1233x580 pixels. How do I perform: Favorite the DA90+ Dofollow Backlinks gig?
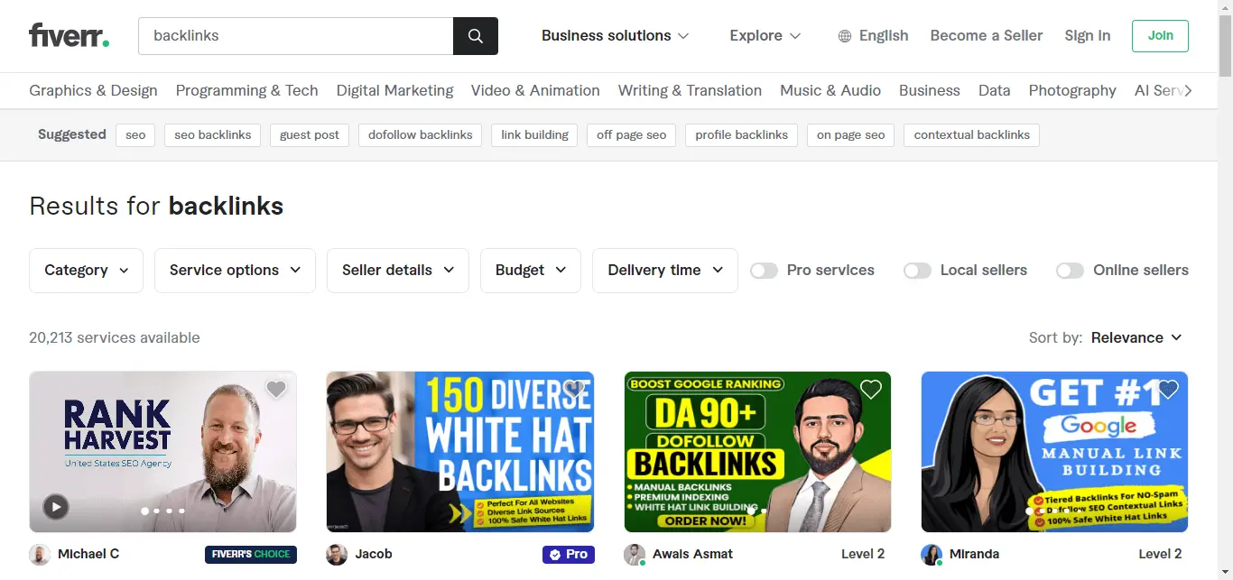[870, 389]
